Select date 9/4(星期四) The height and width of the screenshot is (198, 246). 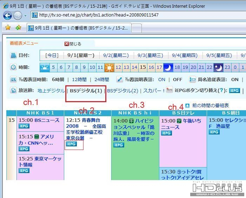(185, 55)
